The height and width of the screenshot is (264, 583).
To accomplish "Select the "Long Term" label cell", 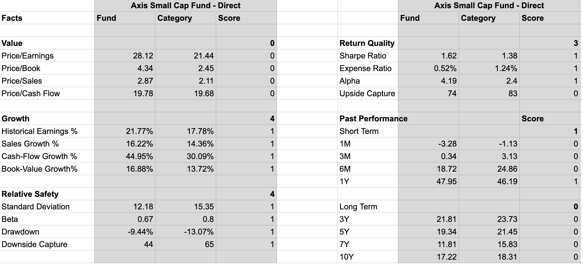I will point(358,207).
